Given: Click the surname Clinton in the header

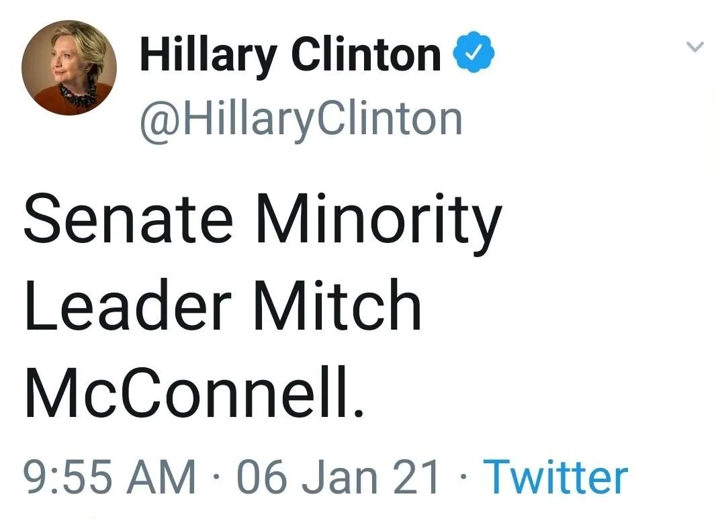Looking at the screenshot, I should [x=366, y=56].
